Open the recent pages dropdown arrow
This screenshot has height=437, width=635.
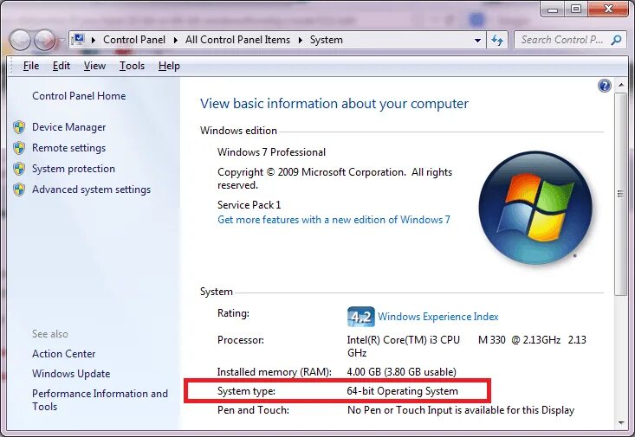click(62, 40)
